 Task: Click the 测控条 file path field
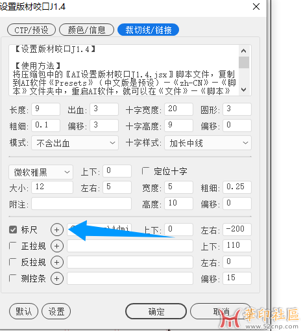pos(130,278)
